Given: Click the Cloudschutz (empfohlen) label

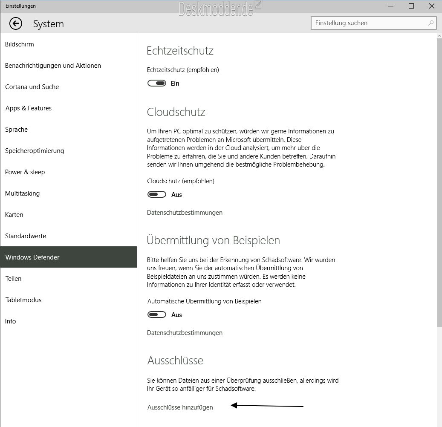Looking at the screenshot, I should tap(181, 181).
